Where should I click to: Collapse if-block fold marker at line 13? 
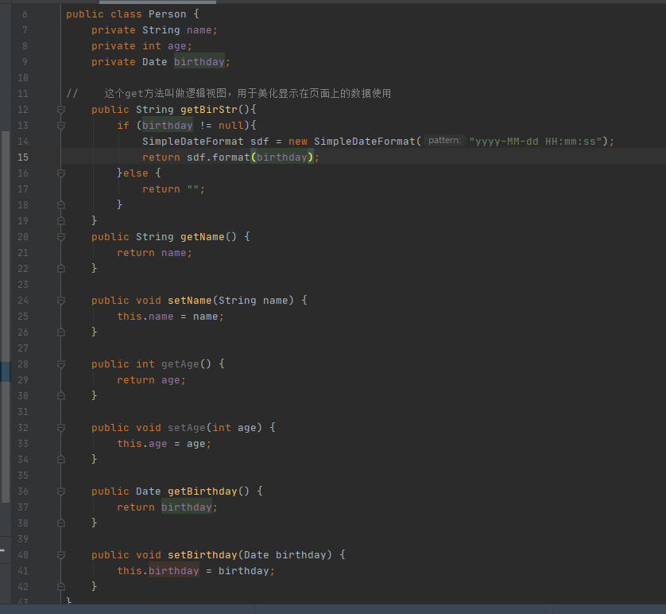click(60, 126)
